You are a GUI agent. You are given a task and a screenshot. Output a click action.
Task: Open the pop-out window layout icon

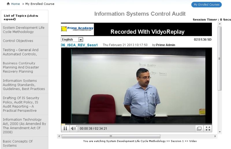coord(199,129)
